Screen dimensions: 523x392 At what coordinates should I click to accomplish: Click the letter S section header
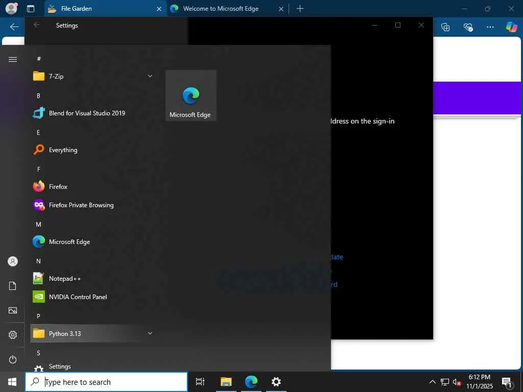38,353
